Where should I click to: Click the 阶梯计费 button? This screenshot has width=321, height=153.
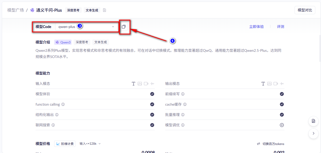[65, 144]
